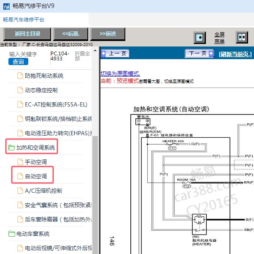Screen dimensions: 254x254
Task: Open 钥匙联锁系统/换档锁止系统 item
Action: click(x=58, y=119)
